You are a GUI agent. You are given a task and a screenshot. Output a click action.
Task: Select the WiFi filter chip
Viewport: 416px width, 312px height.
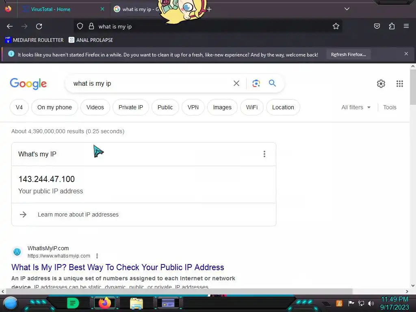coord(252,107)
